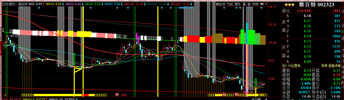Image resolution: width=344 pixels, height=100 pixels.
Task: Toggle the 复权 price adjustment button
Action: [x=238, y=4]
